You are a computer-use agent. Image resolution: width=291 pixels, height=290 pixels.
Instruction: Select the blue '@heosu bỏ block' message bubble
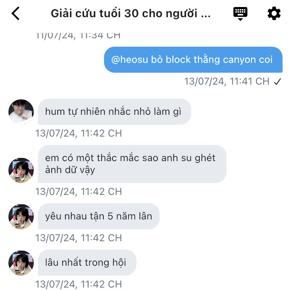(x=193, y=60)
